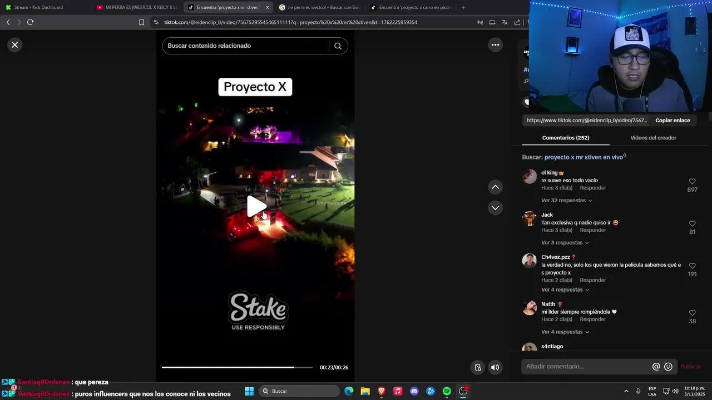Like el king's comment heart icon
Image resolution: width=712 pixels, height=400 pixels.
[692, 182]
